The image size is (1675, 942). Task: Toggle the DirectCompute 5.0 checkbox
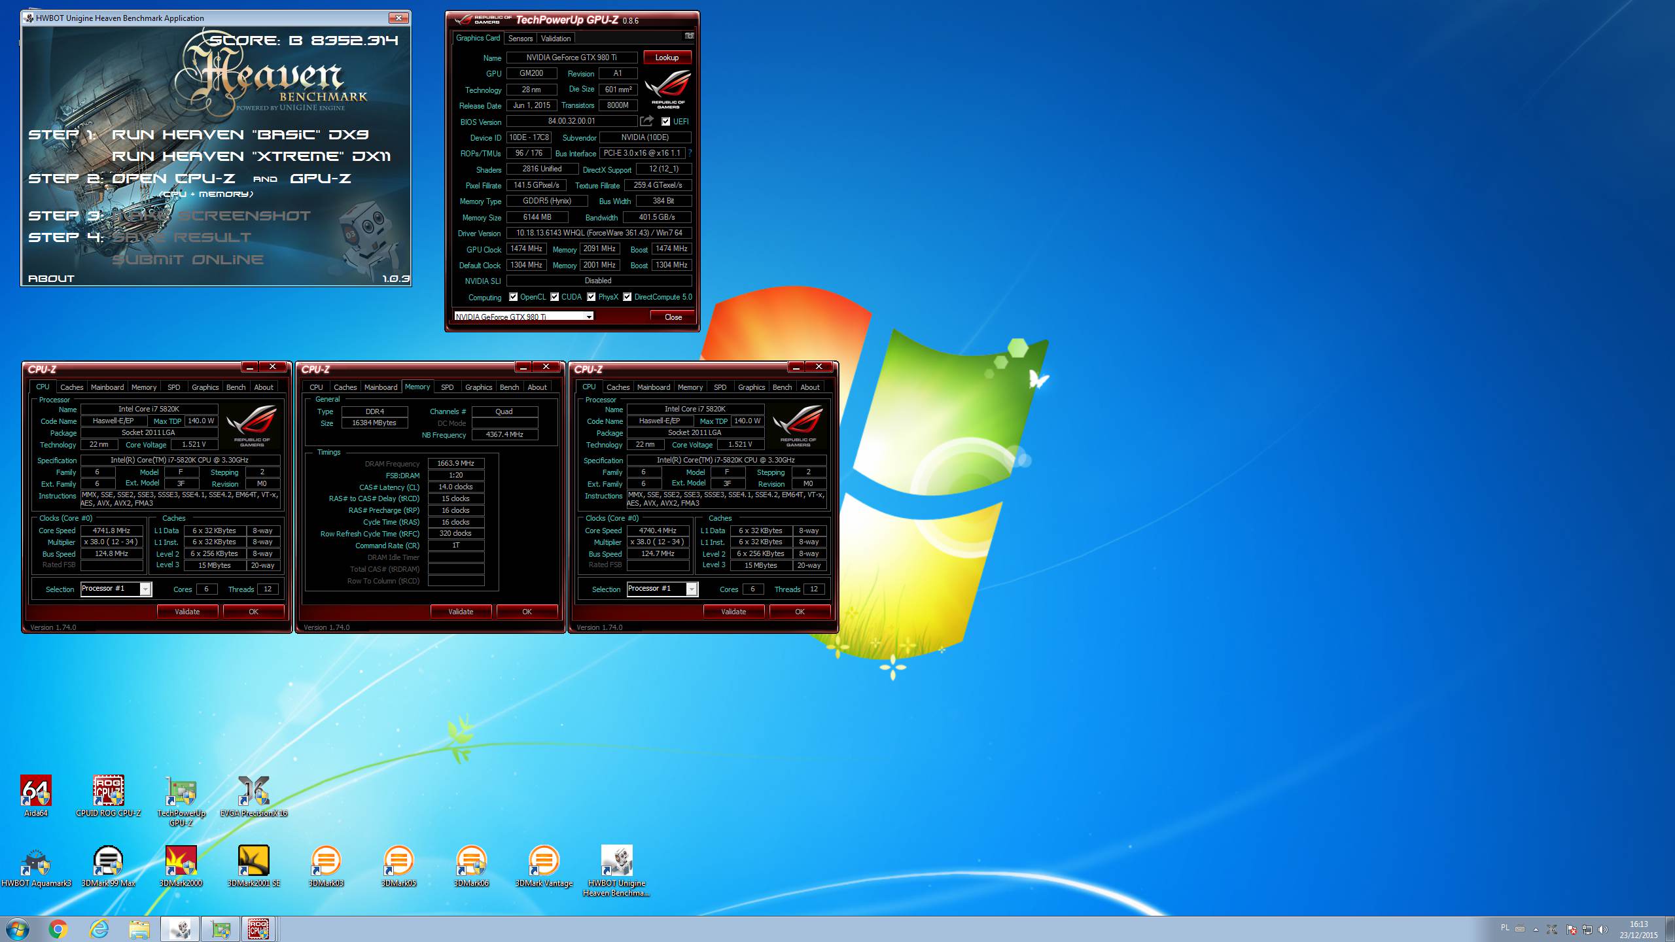(627, 297)
